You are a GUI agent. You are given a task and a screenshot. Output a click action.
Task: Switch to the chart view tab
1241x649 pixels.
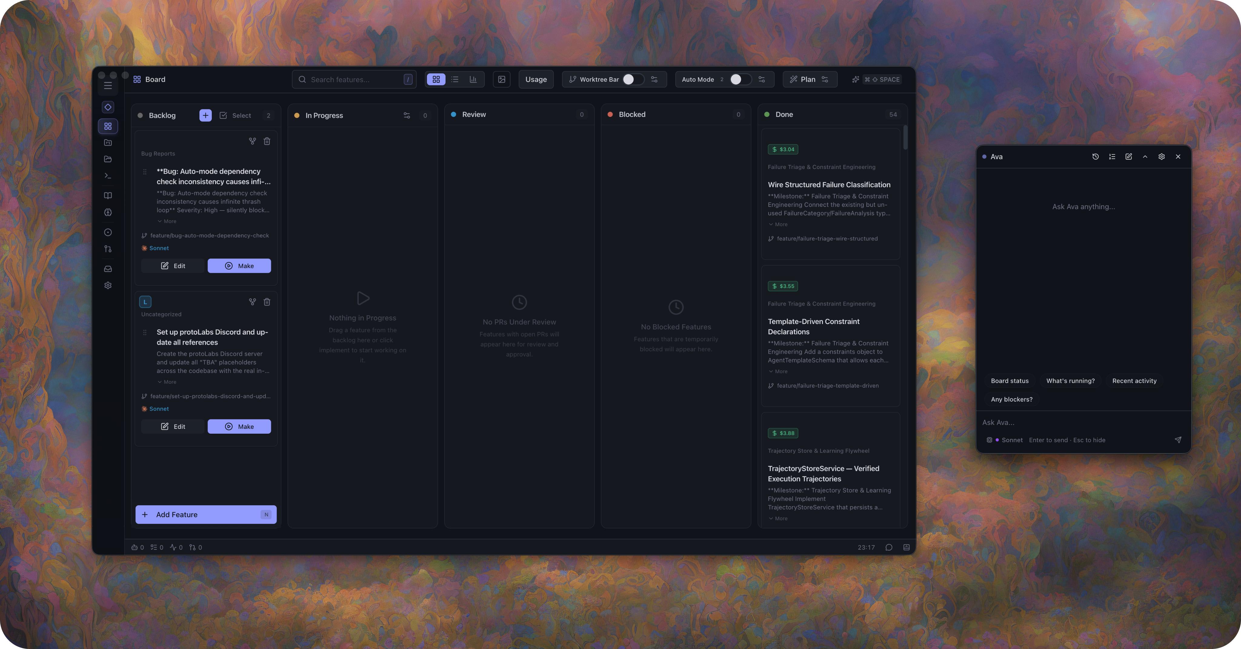coord(473,79)
